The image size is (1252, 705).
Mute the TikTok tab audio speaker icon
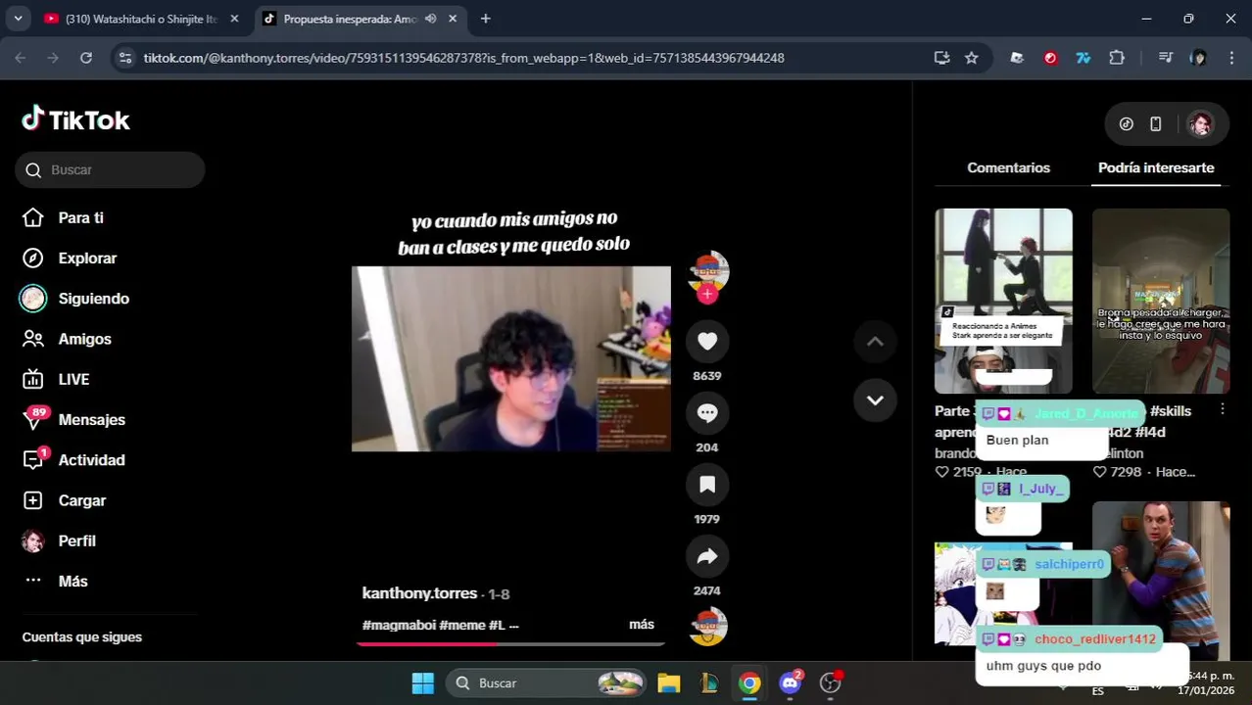click(430, 19)
